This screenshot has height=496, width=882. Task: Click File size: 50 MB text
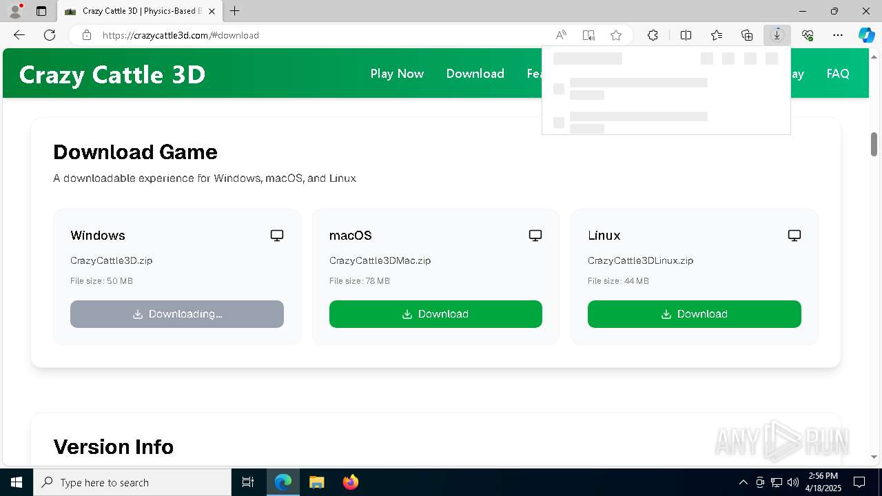point(101,281)
